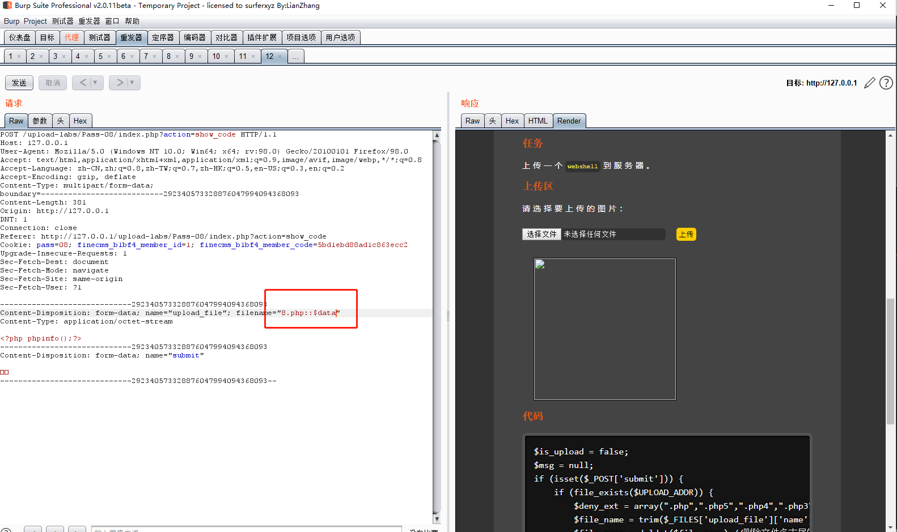Click the response pane scroll-up arrow
This screenshot has height=532, width=897.
click(x=890, y=135)
